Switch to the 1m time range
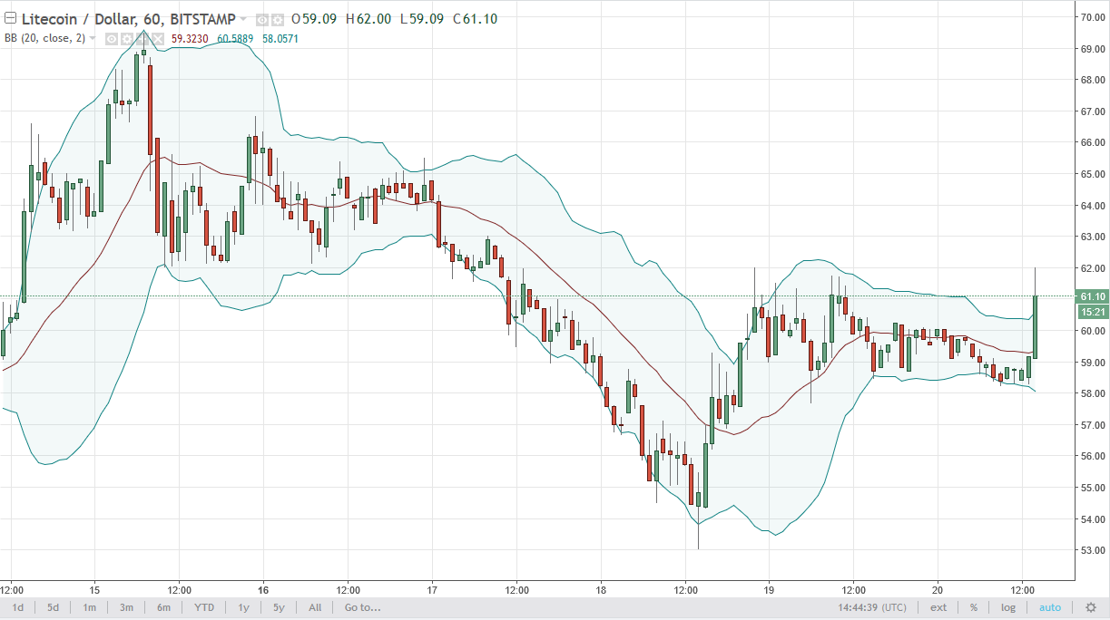Screen dimensions: 1110x620 pos(90,607)
